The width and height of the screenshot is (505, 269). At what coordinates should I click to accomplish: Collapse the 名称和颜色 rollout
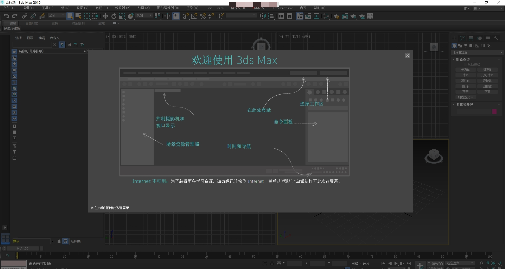[464, 105]
